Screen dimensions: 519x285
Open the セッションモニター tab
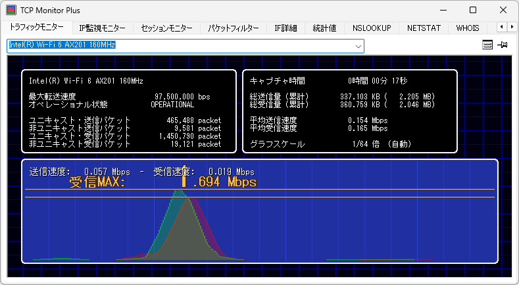click(x=166, y=28)
